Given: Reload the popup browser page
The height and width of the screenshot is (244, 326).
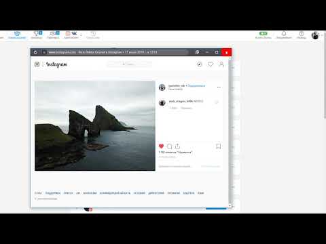Looking at the screenshot, I should pyautogui.click(x=35, y=52).
